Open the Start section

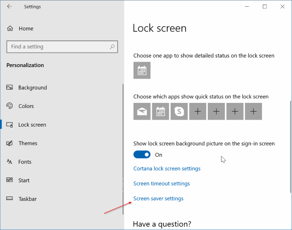[24, 180]
